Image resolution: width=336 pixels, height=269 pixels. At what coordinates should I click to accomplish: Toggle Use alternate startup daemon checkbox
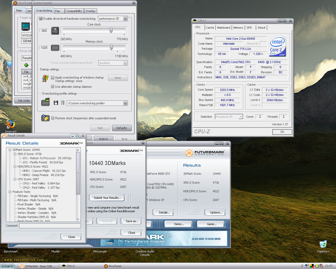point(52,87)
